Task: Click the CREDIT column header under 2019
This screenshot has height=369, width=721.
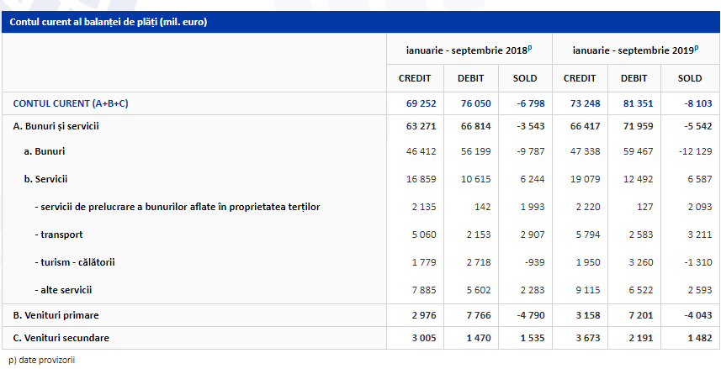Action: click(x=580, y=78)
